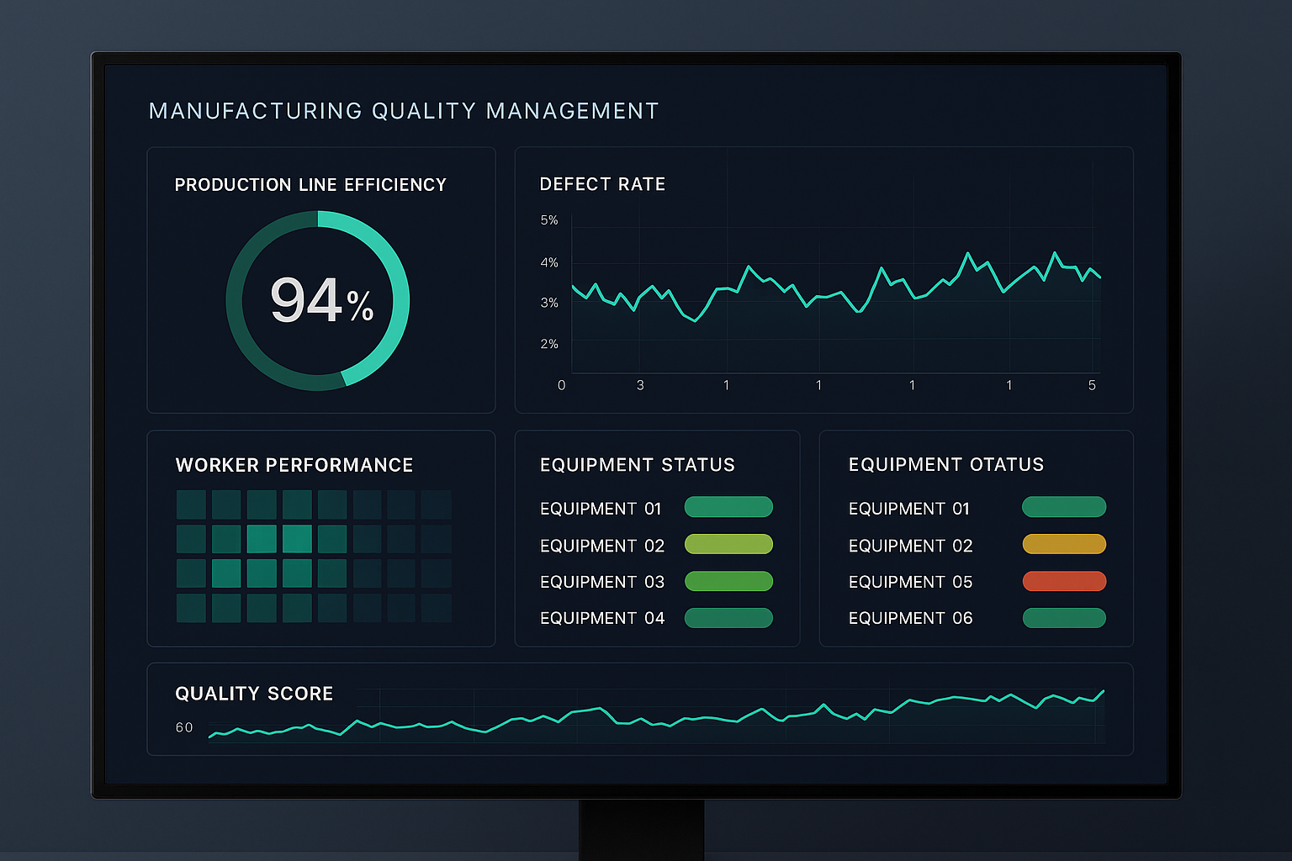Viewport: 1292px width, 861px height.
Task: Select the Equipment 06 status pill
Action: pos(1064,618)
